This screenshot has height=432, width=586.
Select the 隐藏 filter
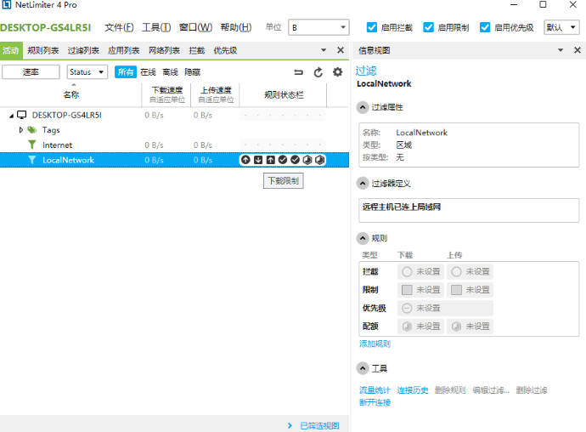click(193, 72)
